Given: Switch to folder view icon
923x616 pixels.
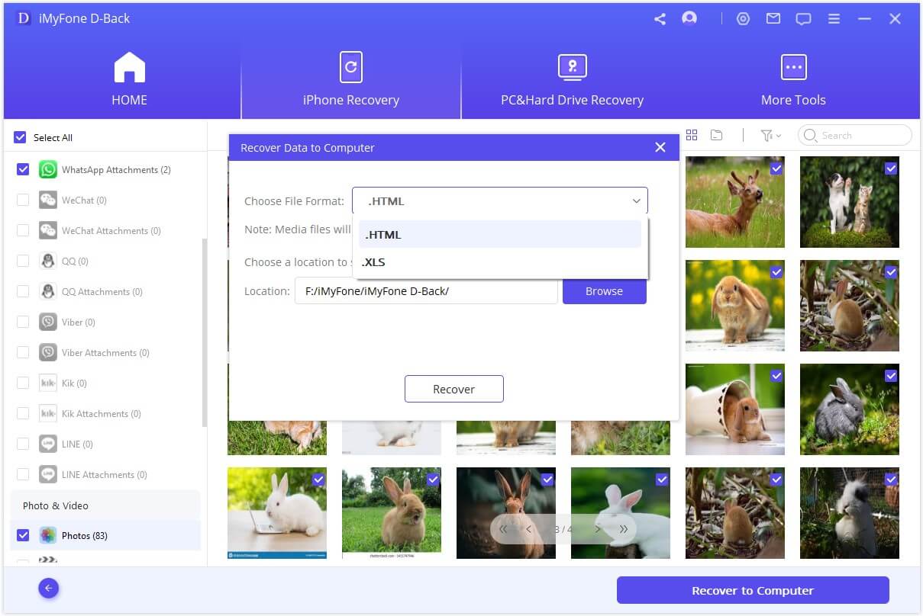Looking at the screenshot, I should click(x=716, y=135).
